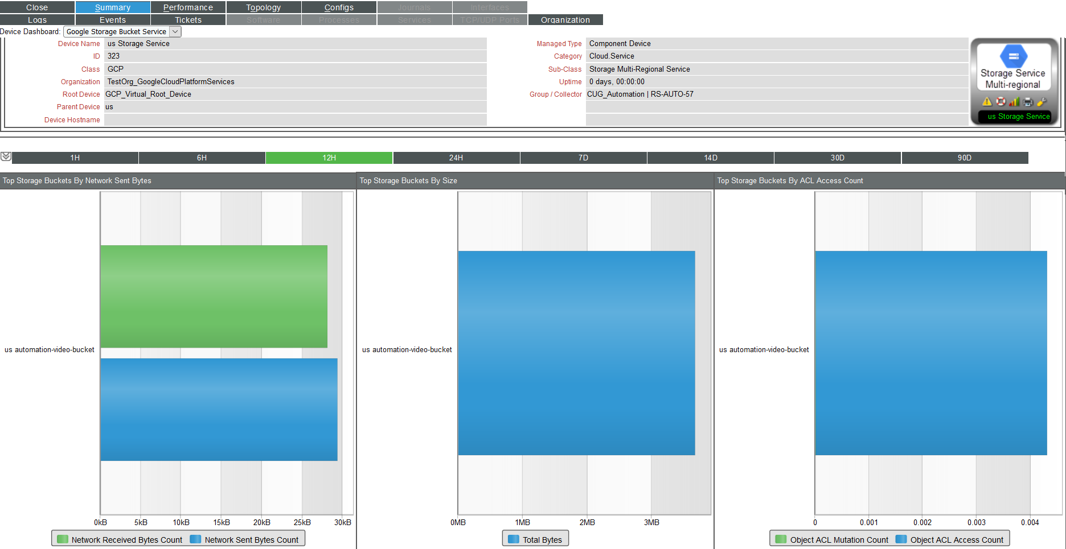
Task: Select the bar-chart performance icon on the device badge
Action: point(1014,101)
